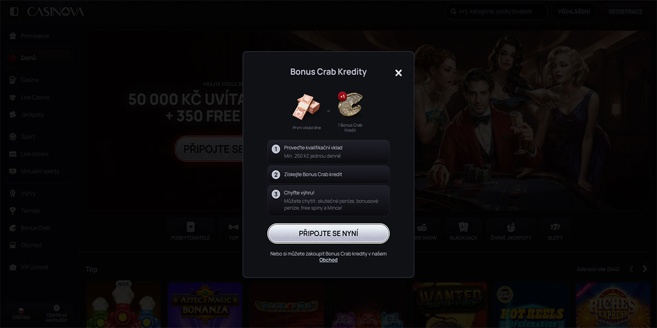The height and width of the screenshot is (328, 657).
Task: Focus the games search field
Action: 496,11
